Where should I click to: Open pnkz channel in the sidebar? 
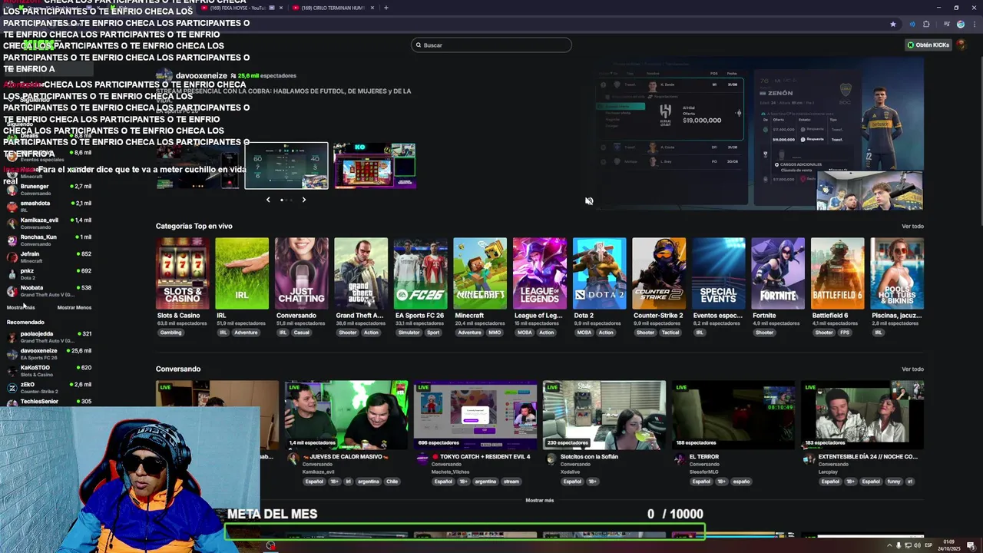pos(49,273)
